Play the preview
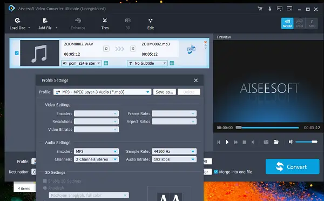 point(227,142)
